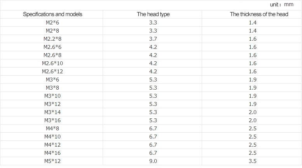Select head thickness 2.0 in M3*14 row

253,112
